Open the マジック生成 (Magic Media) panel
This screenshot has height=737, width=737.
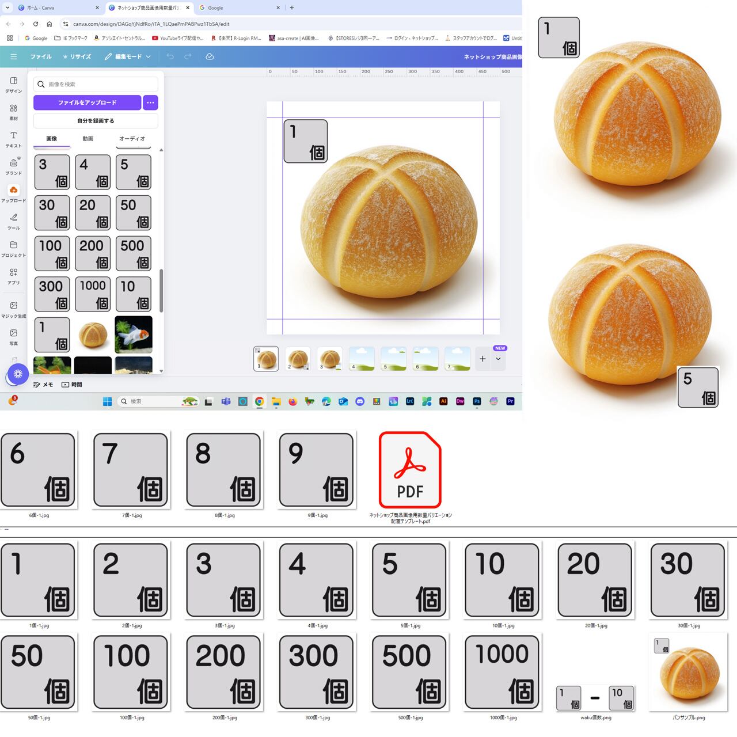click(14, 310)
